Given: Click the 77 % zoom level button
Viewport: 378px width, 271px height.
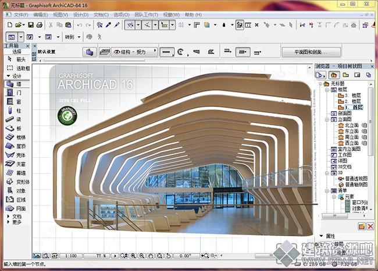Looking at the screenshot, I should click(x=97, y=256).
